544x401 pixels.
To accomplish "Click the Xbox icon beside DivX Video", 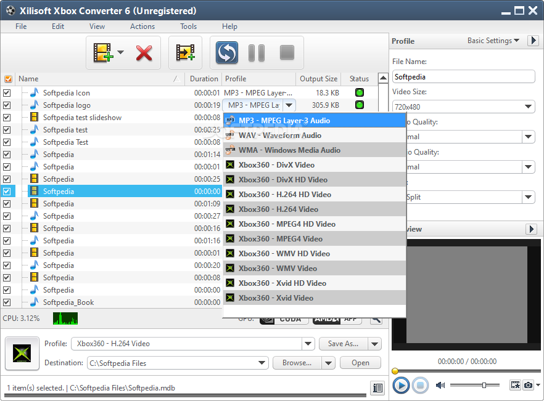I will pyautogui.click(x=229, y=164).
